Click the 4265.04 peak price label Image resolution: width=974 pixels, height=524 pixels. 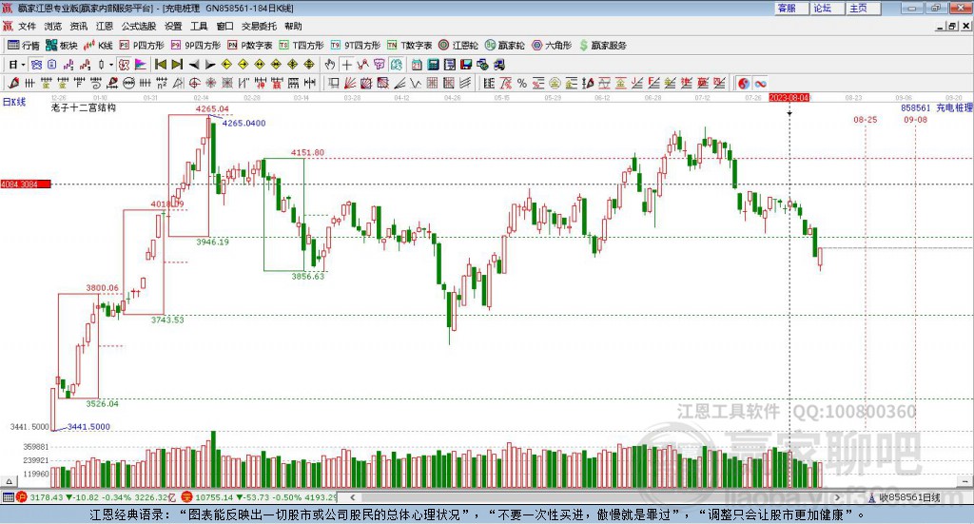coord(212,108)
